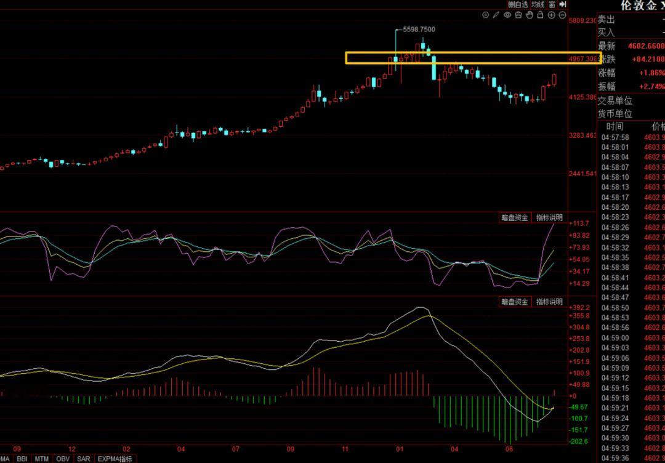The image size is (665, 463).
Task: Select the hand pan tool
Action: pyautogui.click(x=530, y=15)
